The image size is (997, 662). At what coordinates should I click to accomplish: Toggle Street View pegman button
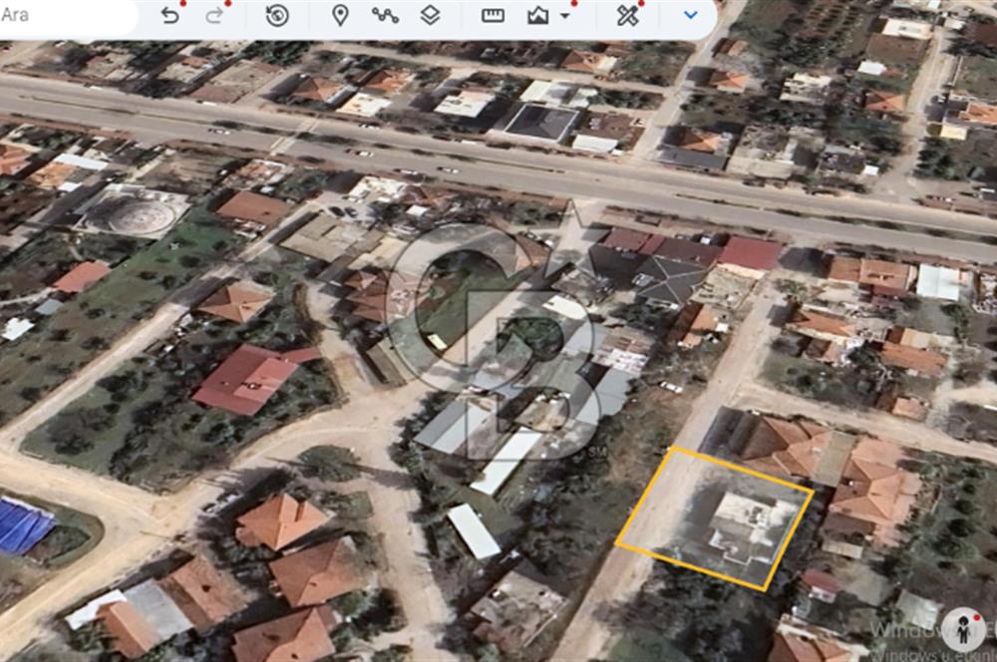963,630
